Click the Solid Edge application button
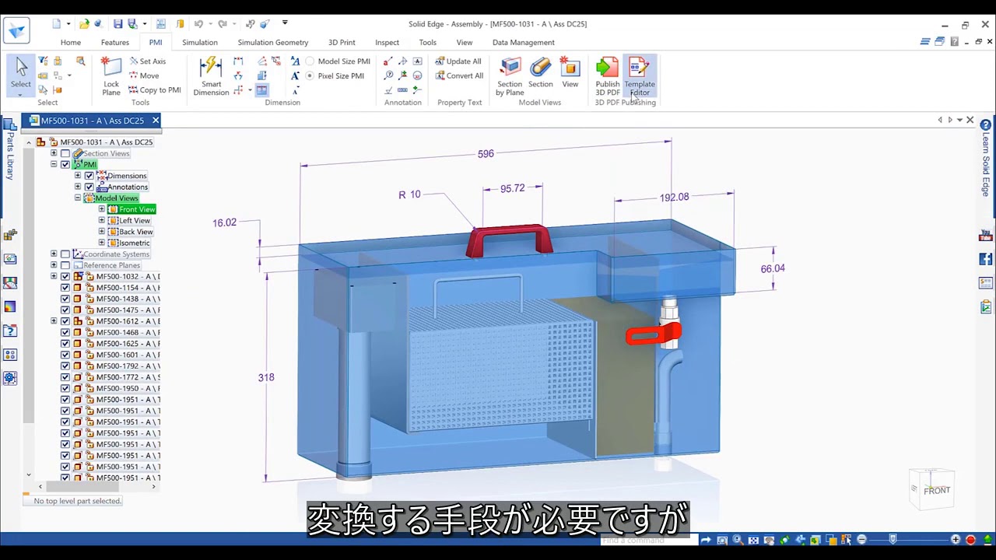The image size is (996, 560). coord(16,30)
